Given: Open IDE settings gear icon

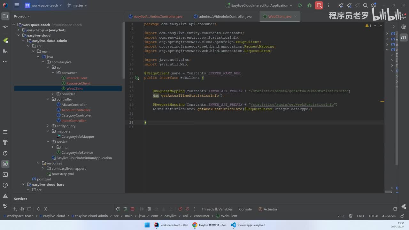Looking at the screenshot, I should pos(374,5).
